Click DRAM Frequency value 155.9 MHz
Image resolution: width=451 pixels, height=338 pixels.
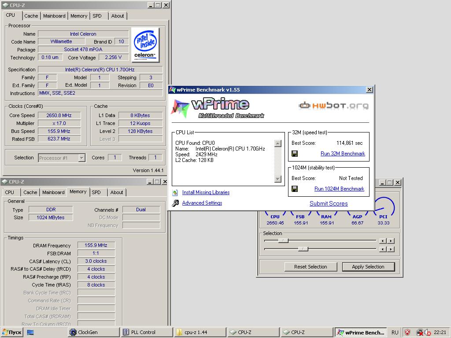click(96, 245)
